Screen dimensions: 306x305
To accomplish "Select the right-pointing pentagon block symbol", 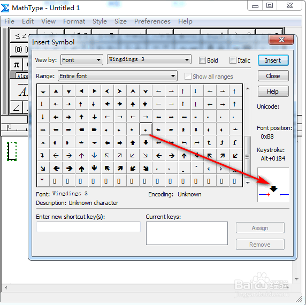I will coord(95,129).
